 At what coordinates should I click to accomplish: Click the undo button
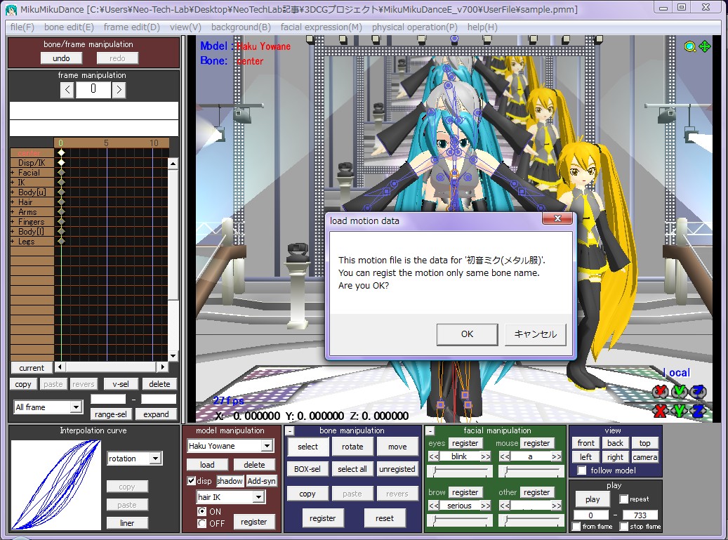[x=61, y=58]
